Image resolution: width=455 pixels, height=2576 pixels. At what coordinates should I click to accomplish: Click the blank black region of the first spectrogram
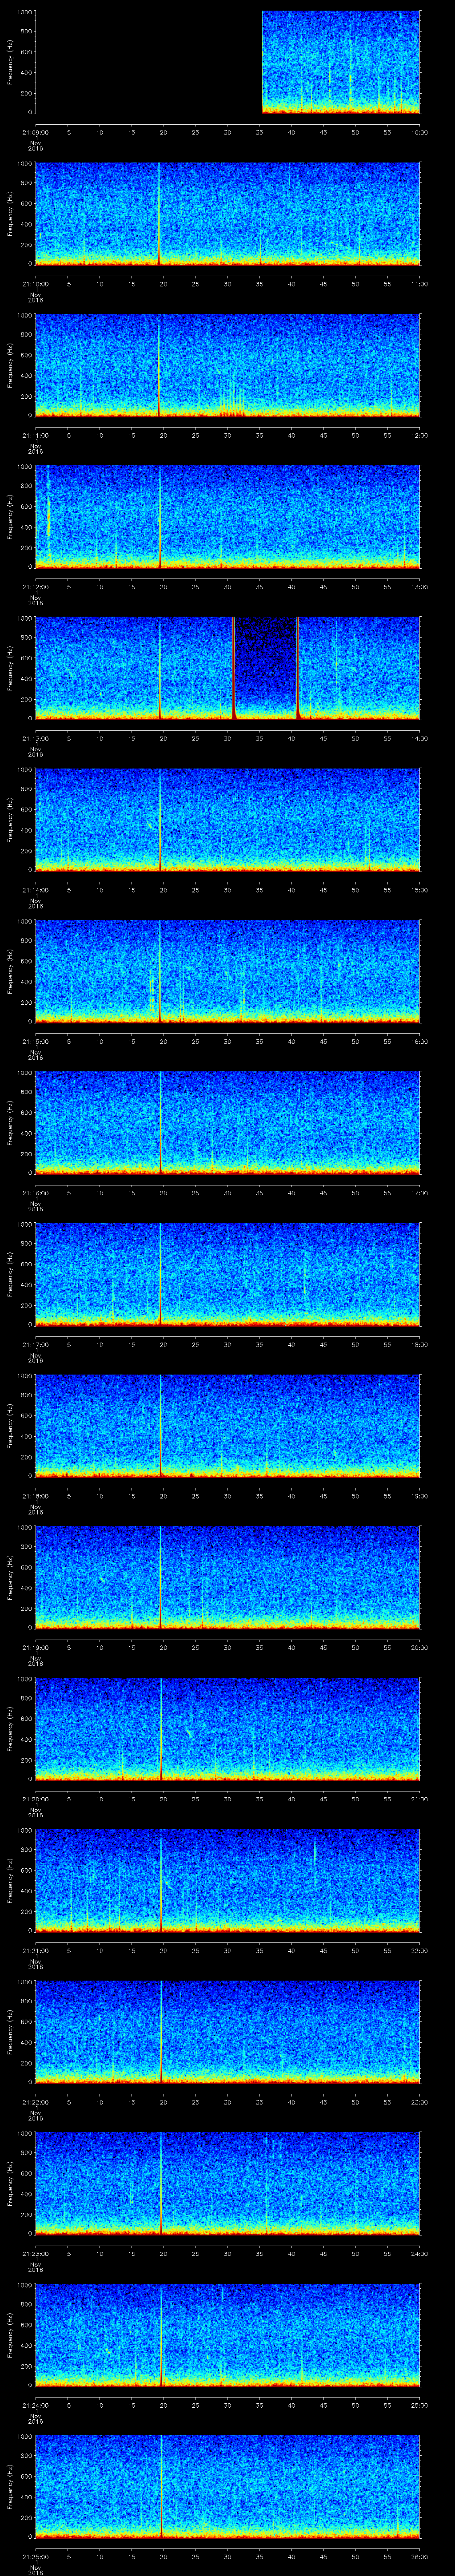(x=148, y=62)
